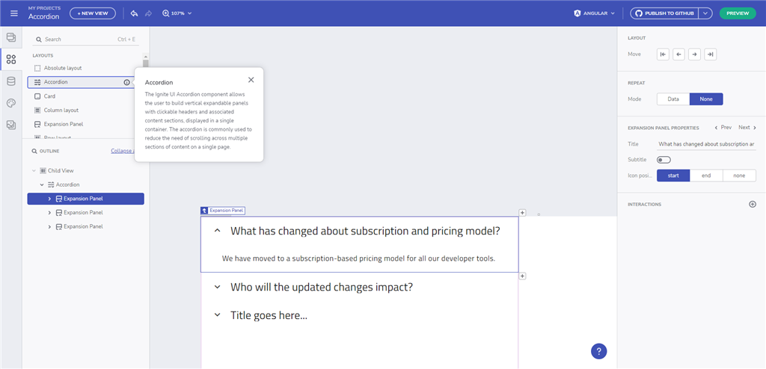Open the Views sidebar tab icon
The height and width of the screenshot is (369, 766).
pyautogui.click(x=10, y=37)
